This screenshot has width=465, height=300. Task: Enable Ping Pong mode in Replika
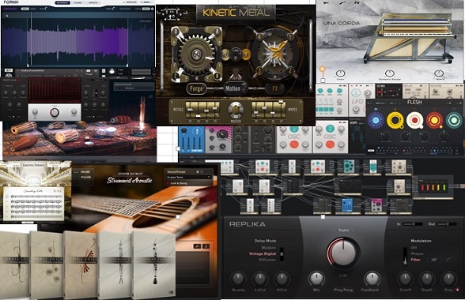tap(343, 290)
